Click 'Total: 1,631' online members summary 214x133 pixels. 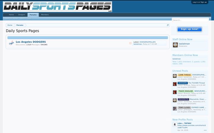(x=189, y=63)
